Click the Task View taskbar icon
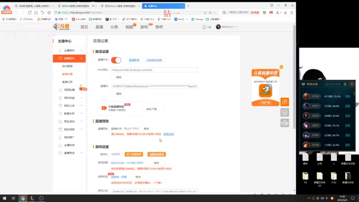 click(13, 198)
